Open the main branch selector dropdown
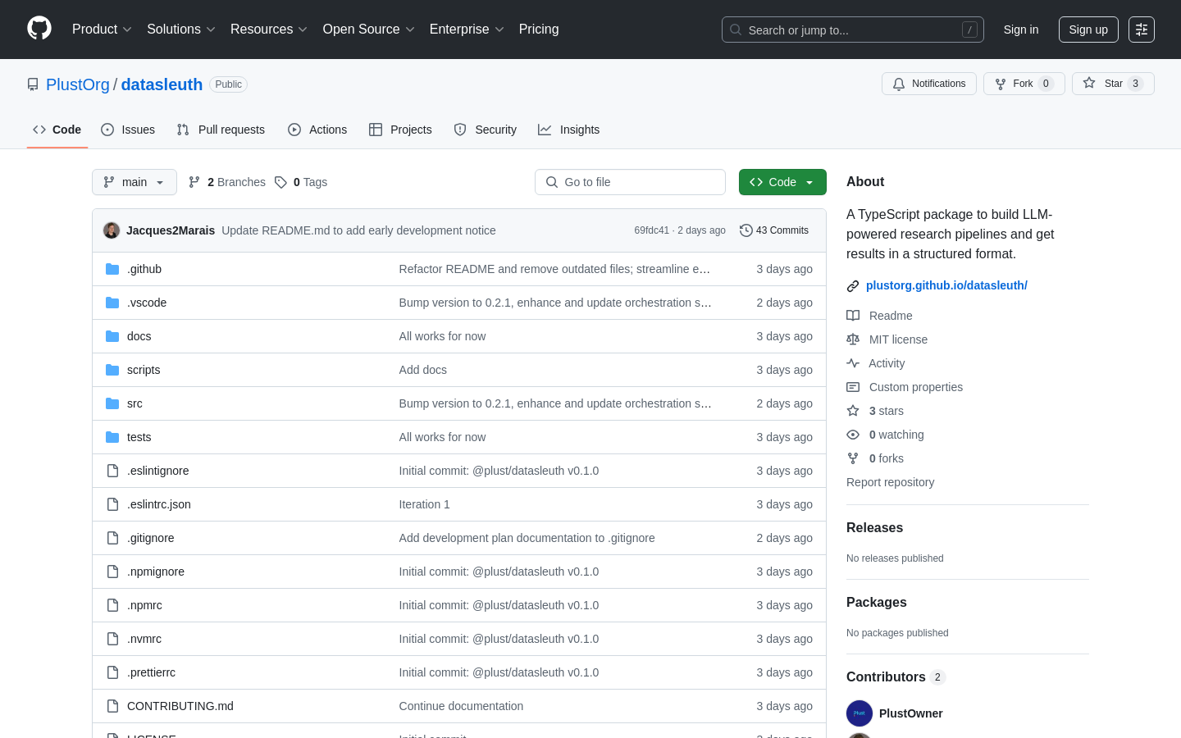Image resolution: width=1181 pixels, height=738 pixels. point(135,182)
